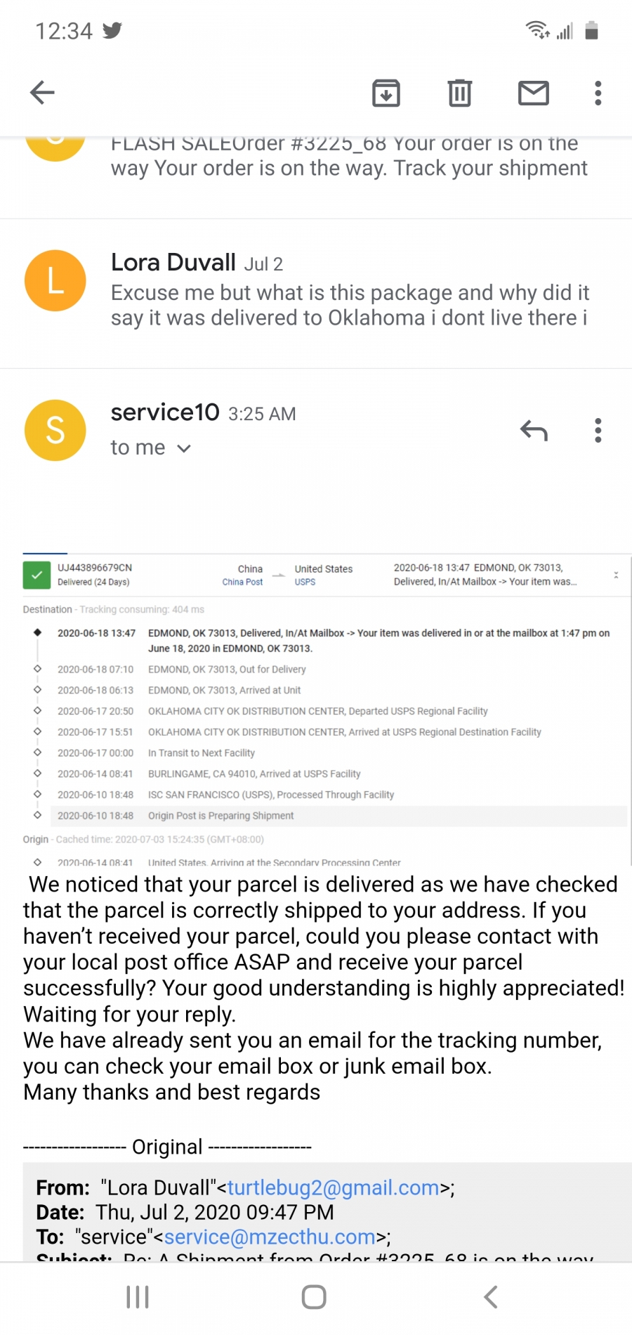Viewport: 632px width, 1335px height.
Task: Delete the conversation with trash icon
Action: 460,93
